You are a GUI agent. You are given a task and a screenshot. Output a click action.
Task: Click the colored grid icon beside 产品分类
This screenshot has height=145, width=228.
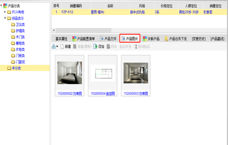click(5, 6)
